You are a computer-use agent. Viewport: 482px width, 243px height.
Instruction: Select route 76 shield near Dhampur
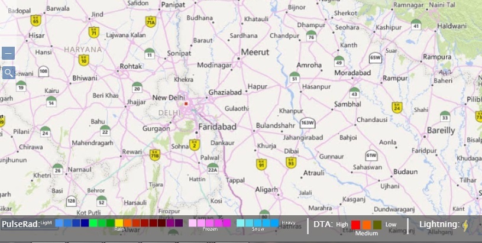(312, 35)
